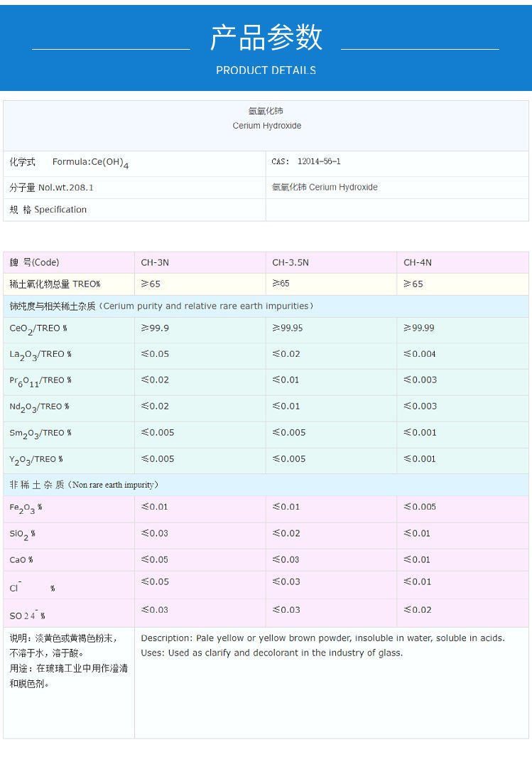This screenshot has width=532, height=762.
Task: Click the 产品参数 page heading
Action: 266,37
